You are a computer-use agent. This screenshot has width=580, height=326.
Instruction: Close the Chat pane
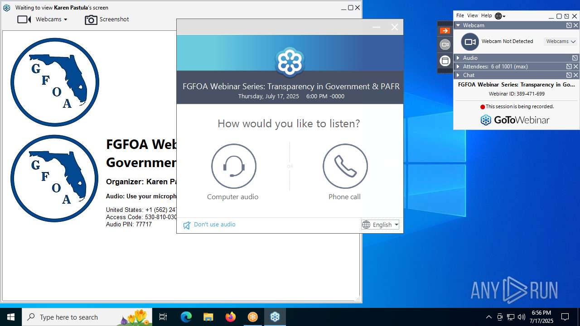575,75
